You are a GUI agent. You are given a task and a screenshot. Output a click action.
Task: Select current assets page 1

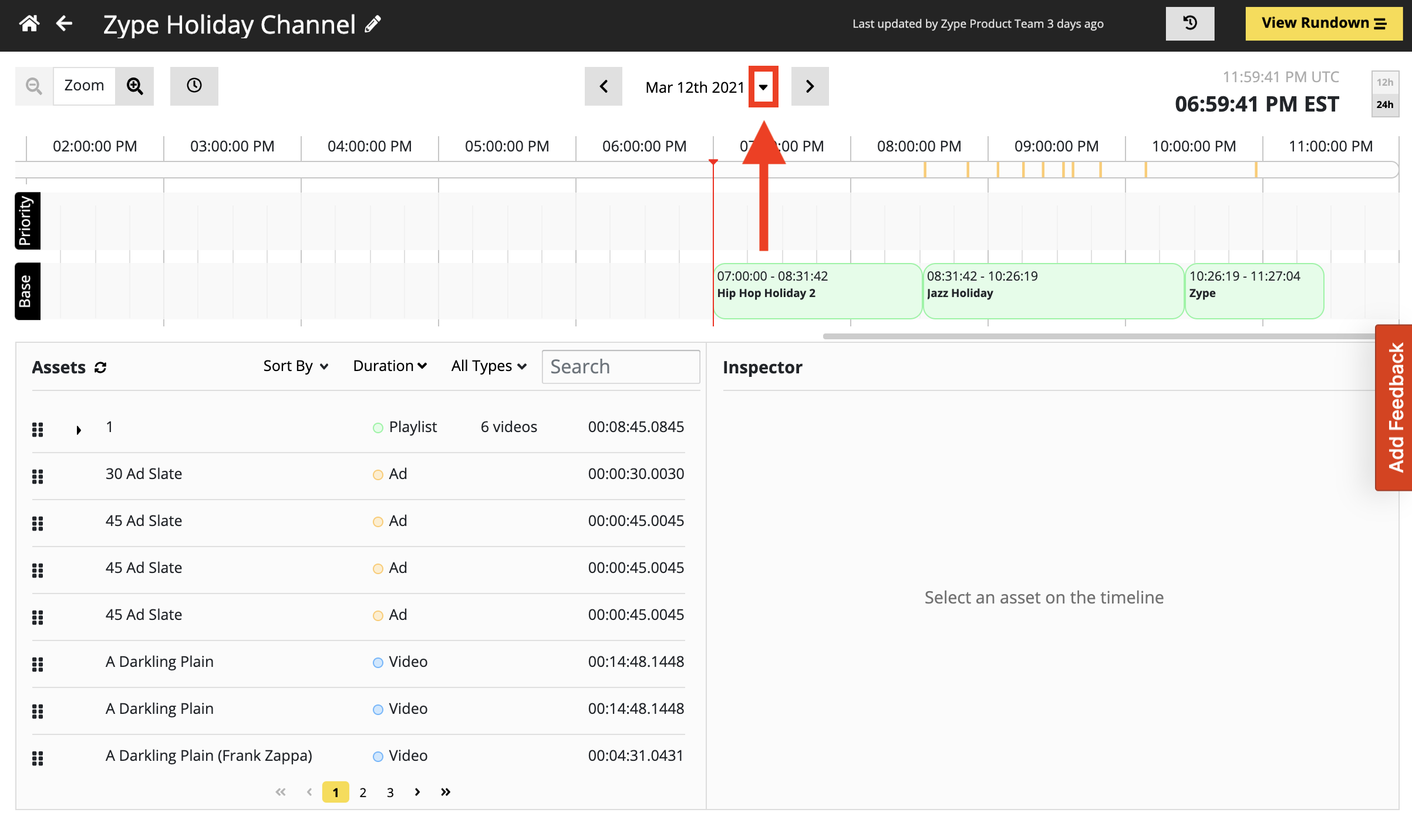click(x=336, y=793)
